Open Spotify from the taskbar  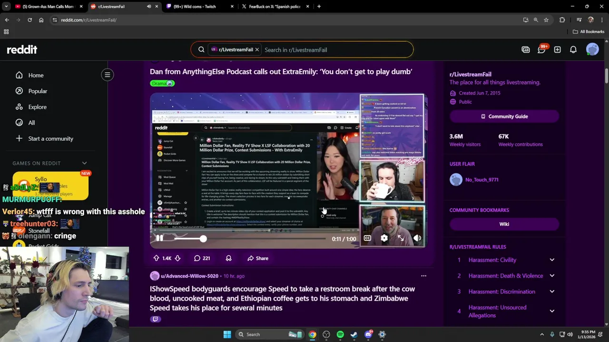click(340, 334)
